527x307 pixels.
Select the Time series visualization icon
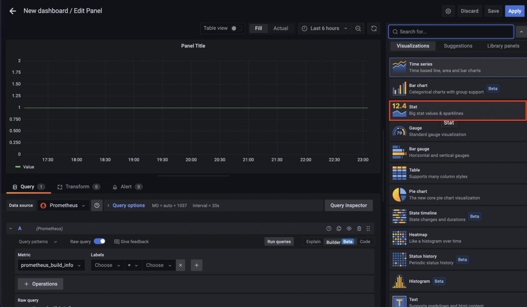coord(399,67)
